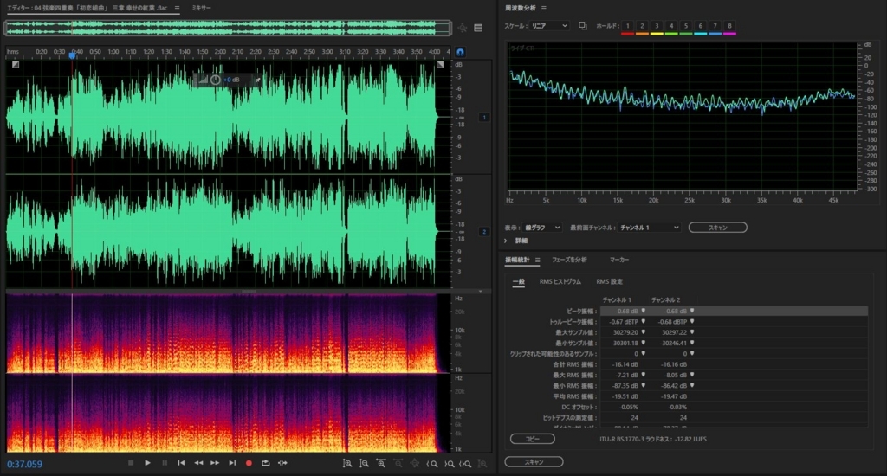Click the Rewind transport button

pos(198,463)
